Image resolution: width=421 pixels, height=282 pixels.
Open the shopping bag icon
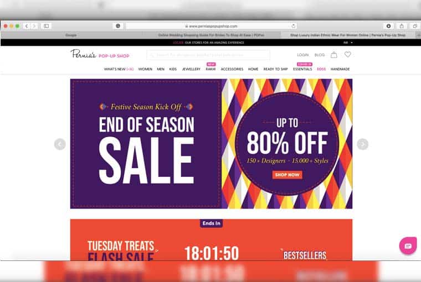(x=333, y=55)
